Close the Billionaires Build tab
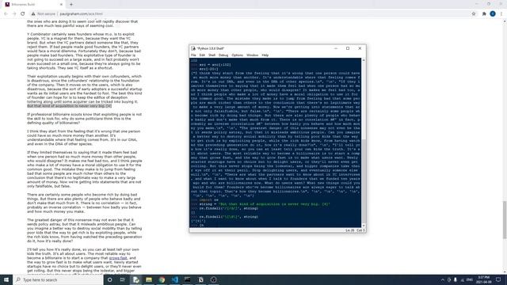Viewport: 507px width, 285px height. pyautogui.click(x=62, y=5)
